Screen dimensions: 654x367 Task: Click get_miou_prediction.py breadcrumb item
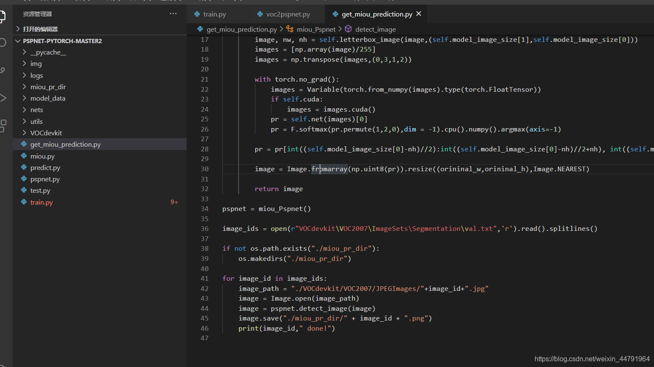coord(242,29)
